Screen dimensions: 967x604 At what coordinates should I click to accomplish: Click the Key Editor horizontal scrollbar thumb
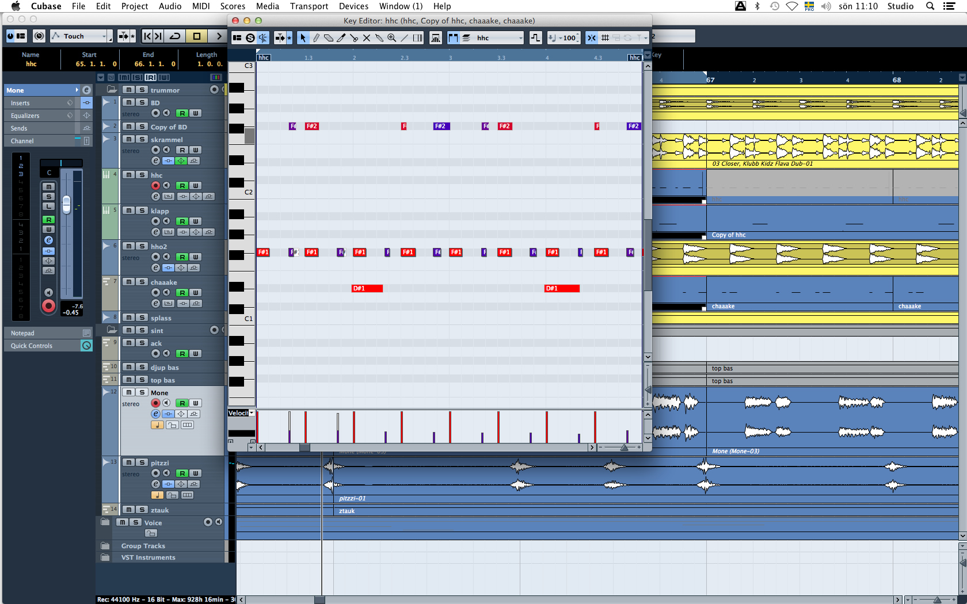tap(305, 447)
